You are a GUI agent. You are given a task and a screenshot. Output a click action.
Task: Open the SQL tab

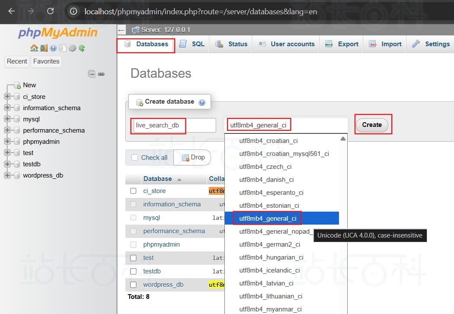click(x=192, y=44)
